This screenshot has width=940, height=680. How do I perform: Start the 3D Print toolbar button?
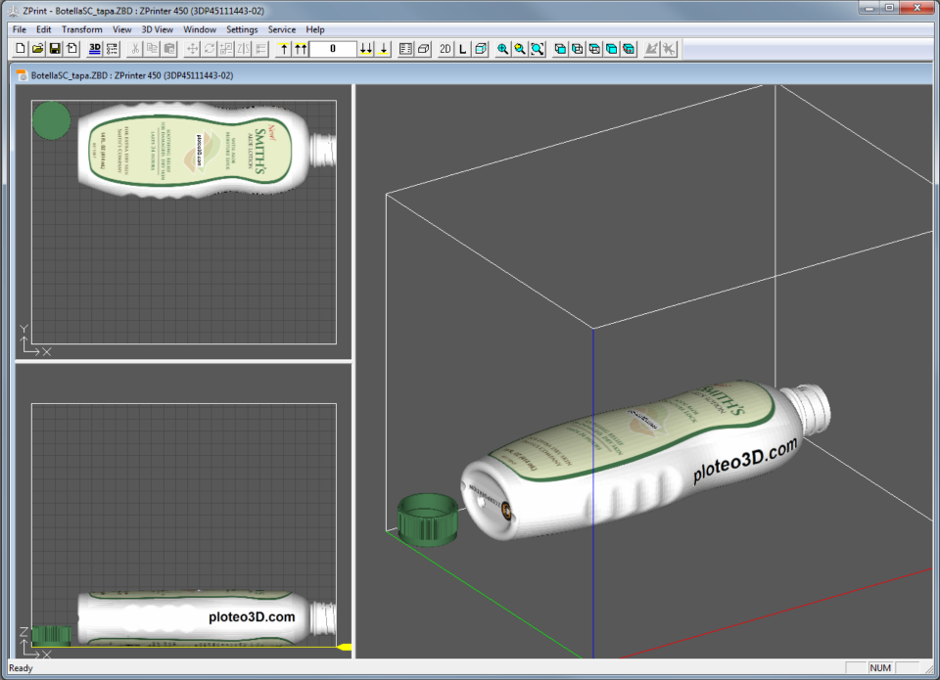coord(95,49)
